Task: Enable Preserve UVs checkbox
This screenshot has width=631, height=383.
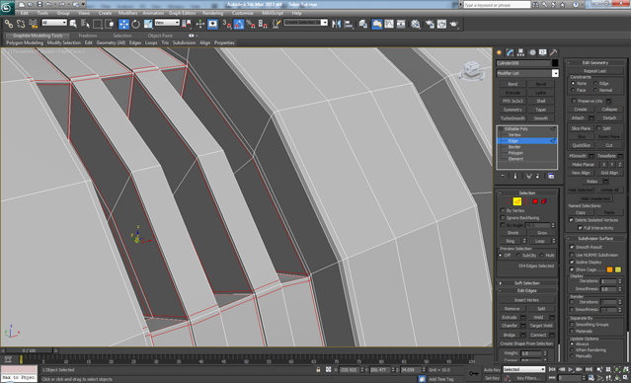Action: tap(575, 101)
